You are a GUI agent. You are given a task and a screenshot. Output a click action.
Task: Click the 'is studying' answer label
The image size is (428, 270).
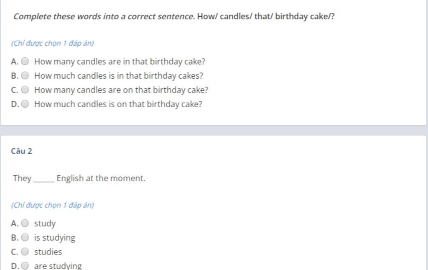(55, 238)
